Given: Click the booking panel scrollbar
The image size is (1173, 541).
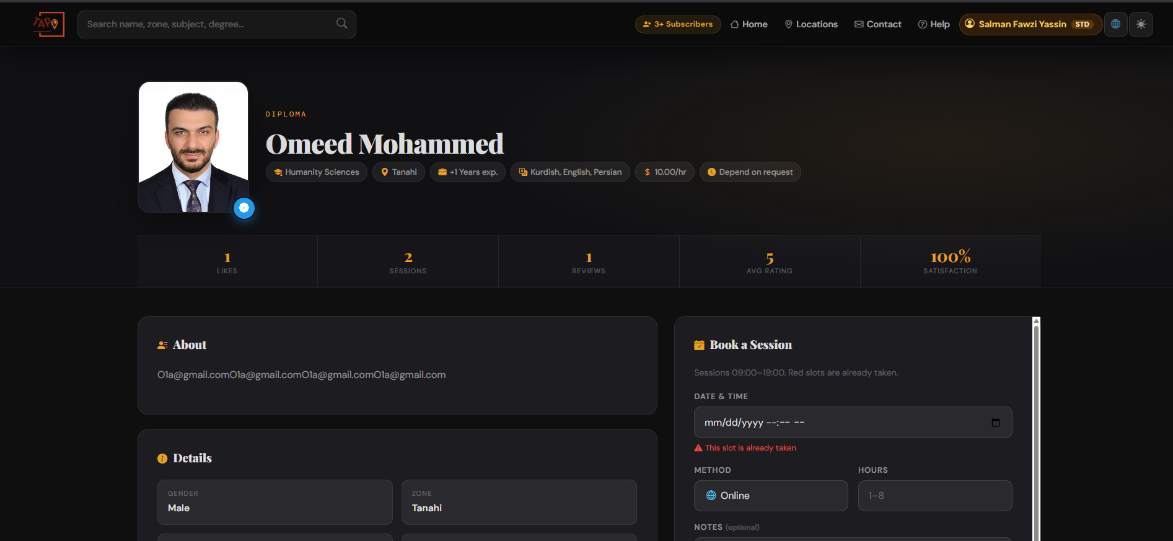Looking at the screenshot, I should pos(1036,429).
